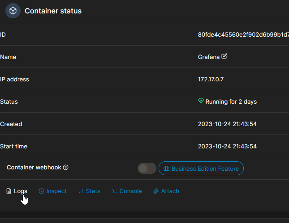Image resolution: width=289 pixels, height=223 pixels.
Task: Click the info circle icon beside Inspect
Action: pyautogui.click(x=41, y=191)
